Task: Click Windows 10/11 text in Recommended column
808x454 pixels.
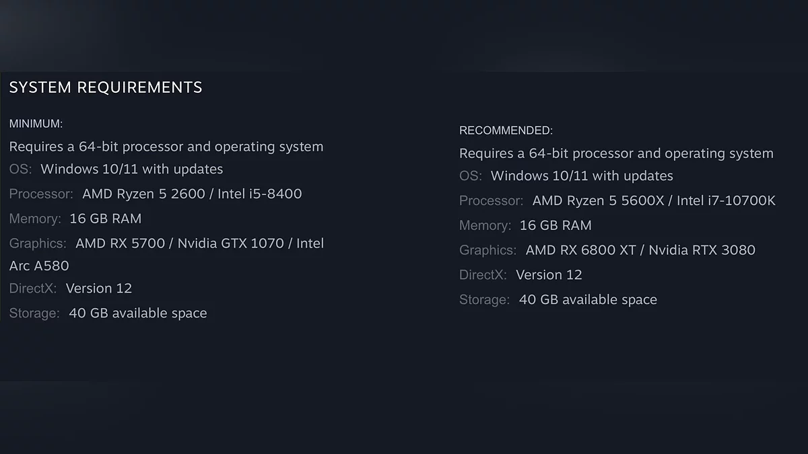Action: tap(582, 176)
